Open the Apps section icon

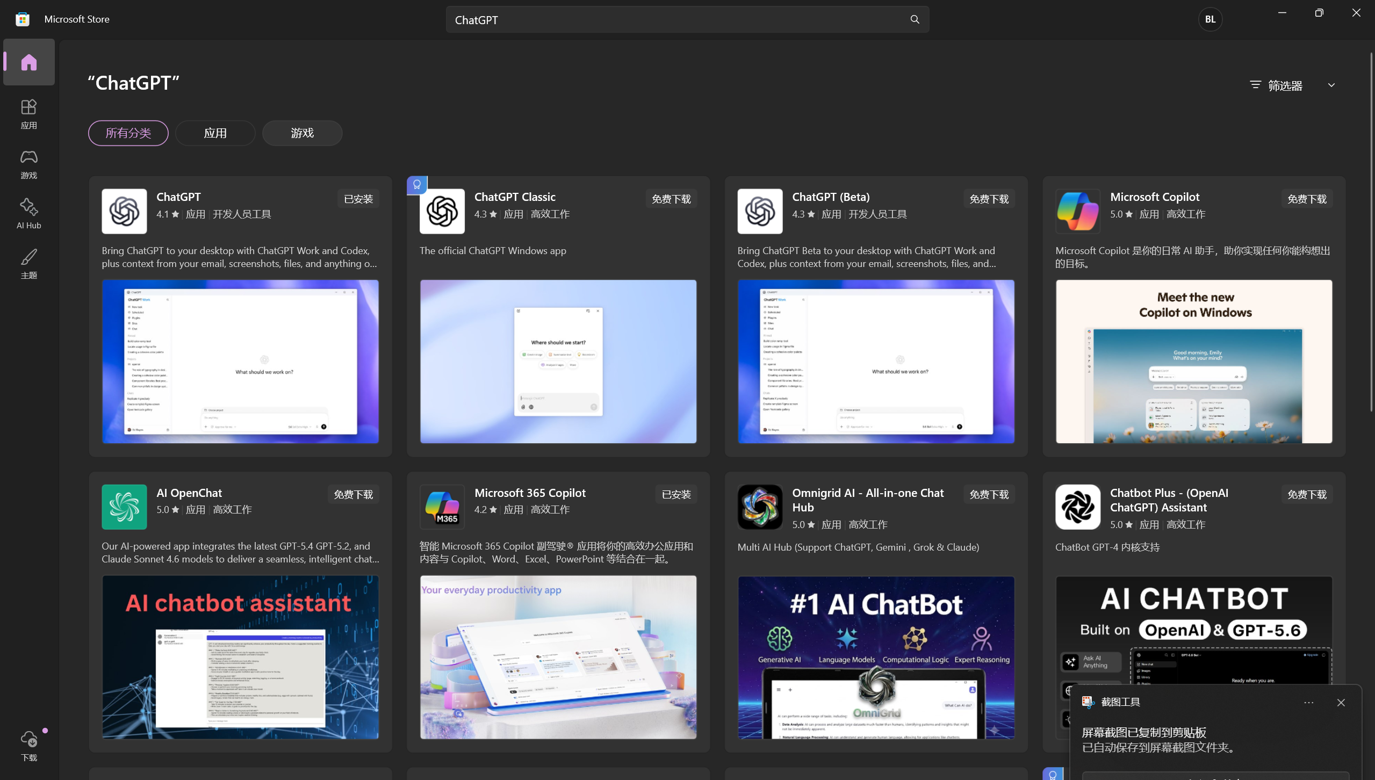(29, 107)
